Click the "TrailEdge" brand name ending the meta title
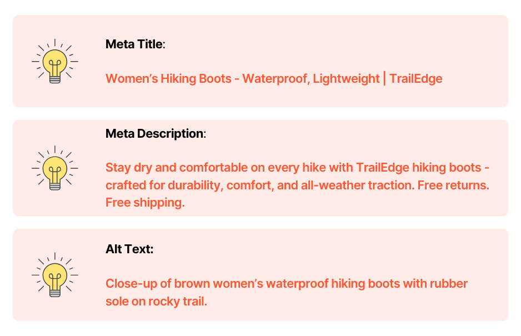 pos(415,78)
